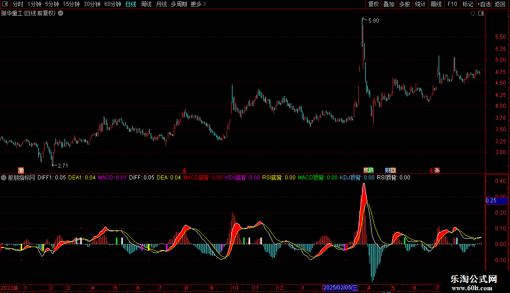Click the 画线 drawing tools button
The image size is (510, 293).
click(x=436, y=4)
